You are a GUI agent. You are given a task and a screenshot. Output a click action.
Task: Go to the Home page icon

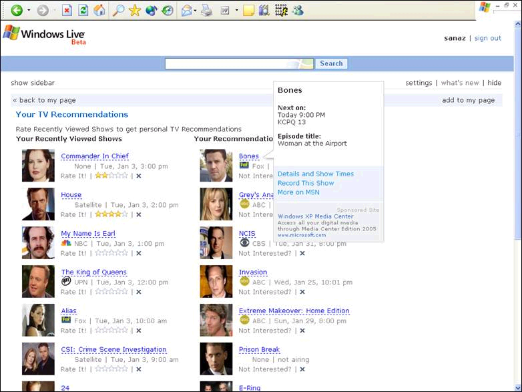coord(99,10)
